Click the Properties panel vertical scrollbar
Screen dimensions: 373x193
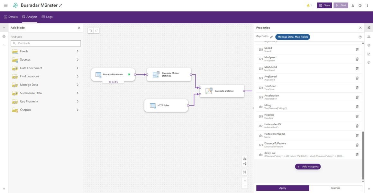(x=363, y=155)
